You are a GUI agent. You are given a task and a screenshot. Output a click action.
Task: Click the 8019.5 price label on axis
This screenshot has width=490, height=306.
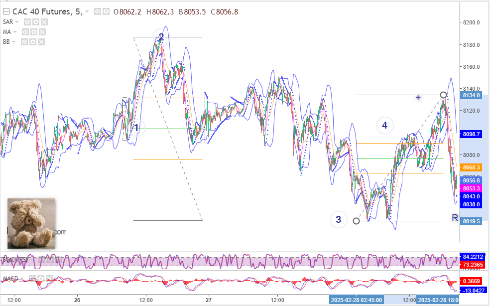(x=471, y=221)
